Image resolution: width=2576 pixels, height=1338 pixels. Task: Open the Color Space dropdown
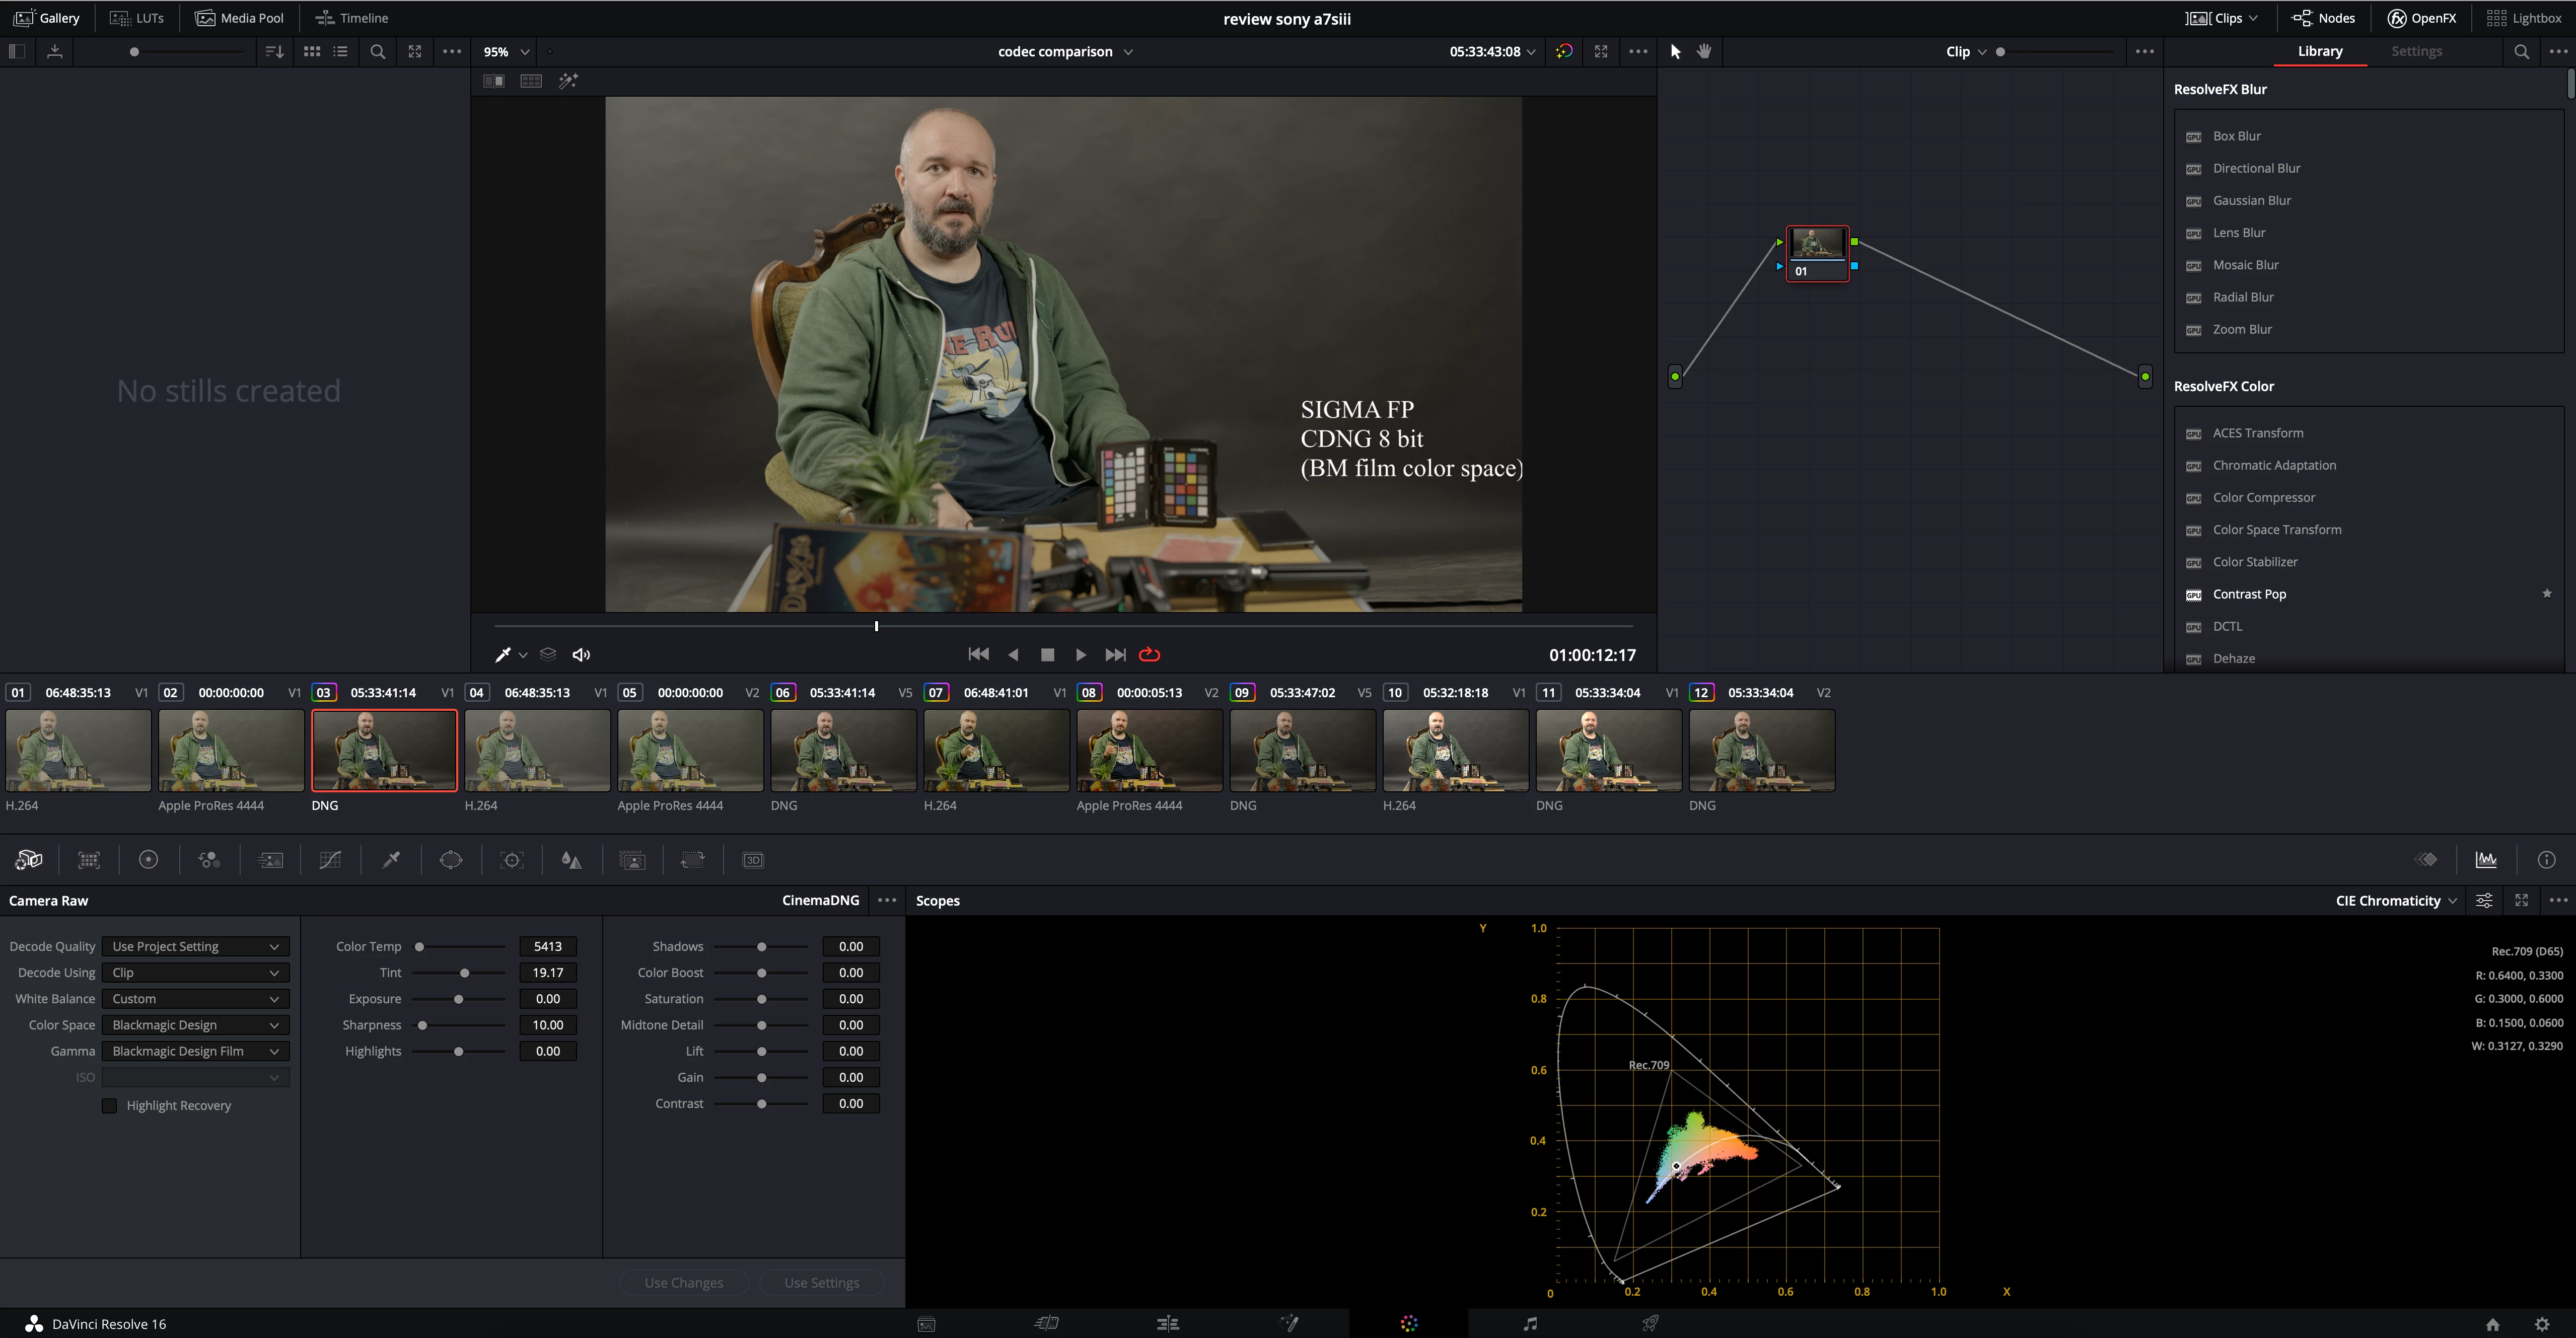[195, 1025]
